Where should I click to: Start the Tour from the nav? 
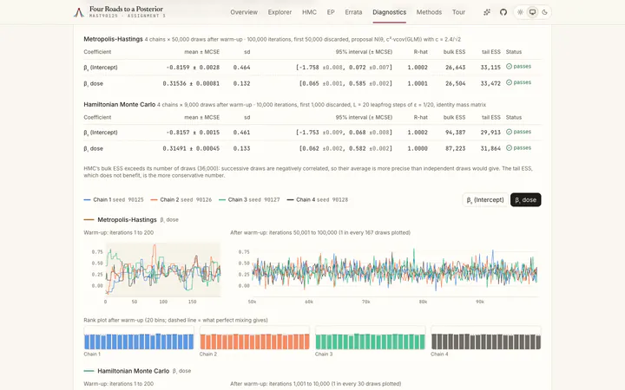(x=459, y=12)
